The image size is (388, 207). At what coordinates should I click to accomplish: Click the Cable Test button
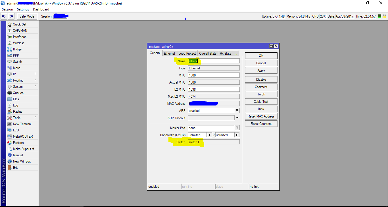click(x=261, y=102)
